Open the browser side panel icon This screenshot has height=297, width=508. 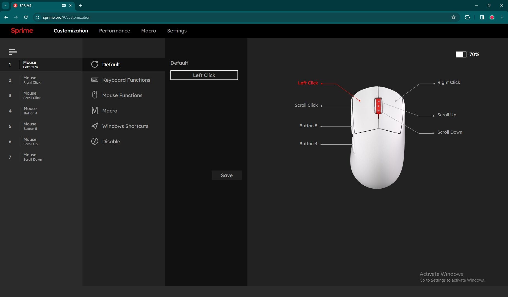coord(482,17)
